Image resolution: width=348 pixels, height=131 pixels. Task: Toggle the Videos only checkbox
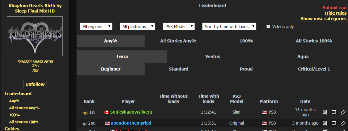[x=268, y=27]
